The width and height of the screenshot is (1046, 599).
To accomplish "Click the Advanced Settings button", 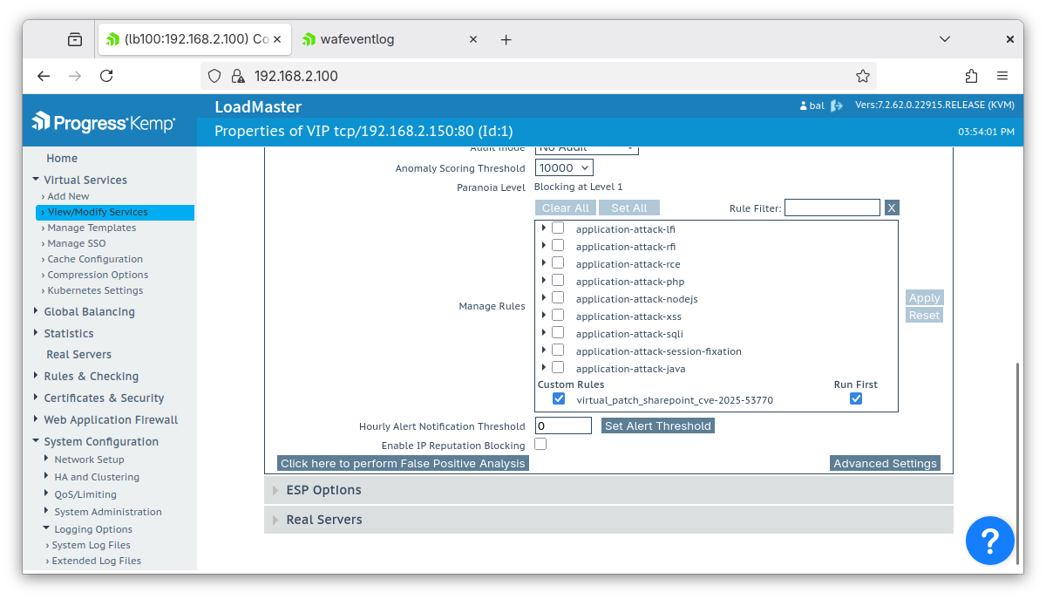I will 885,463.
